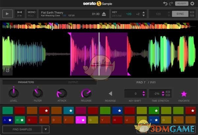The height and width of the screenshot is (135, 198).
Task: Click the cue region start marker
Action: tap(70, 34)
